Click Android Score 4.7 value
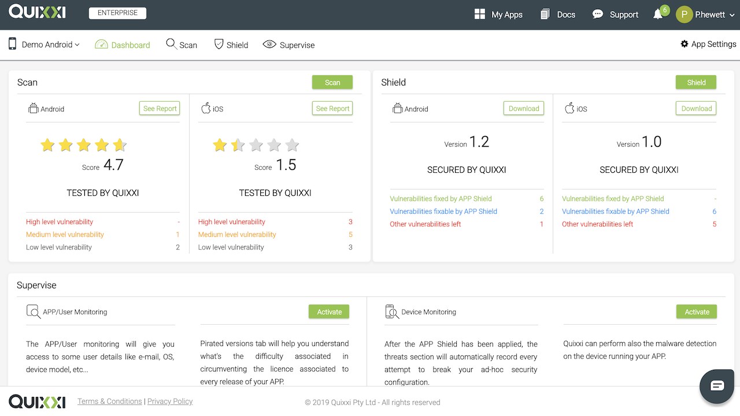Image resolution: width=740 pixels, height=416 pixels. [x=113, y=165]
